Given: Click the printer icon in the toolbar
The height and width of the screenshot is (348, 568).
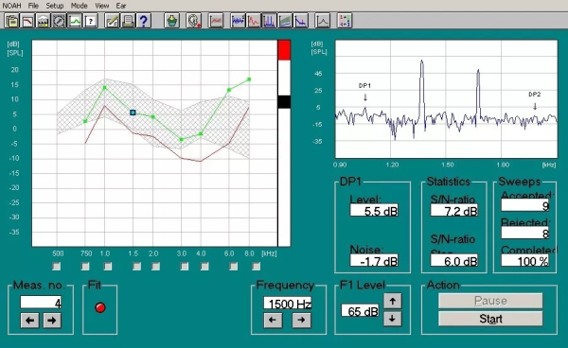Looking at the screenshot, I should [x=128, y=21].
